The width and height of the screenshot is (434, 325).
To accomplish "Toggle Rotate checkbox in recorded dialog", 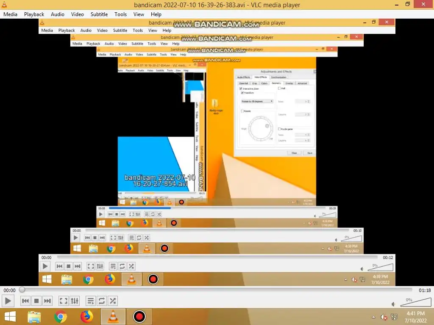I will click(x=242, y=111).
